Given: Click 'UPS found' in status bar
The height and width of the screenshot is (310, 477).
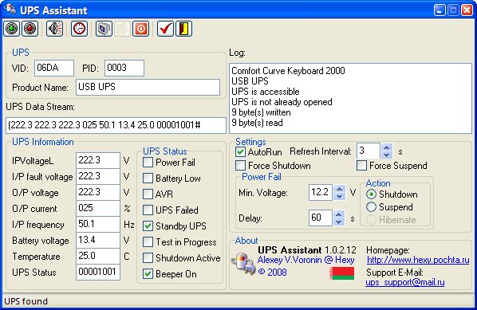Looking at the screenshot, I should coord(26,301).
